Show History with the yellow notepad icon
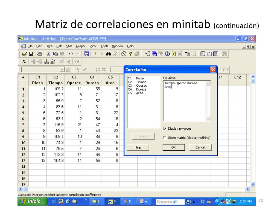Image resolution: width=280 pixels, height=210 pixels. click(174, 54)
